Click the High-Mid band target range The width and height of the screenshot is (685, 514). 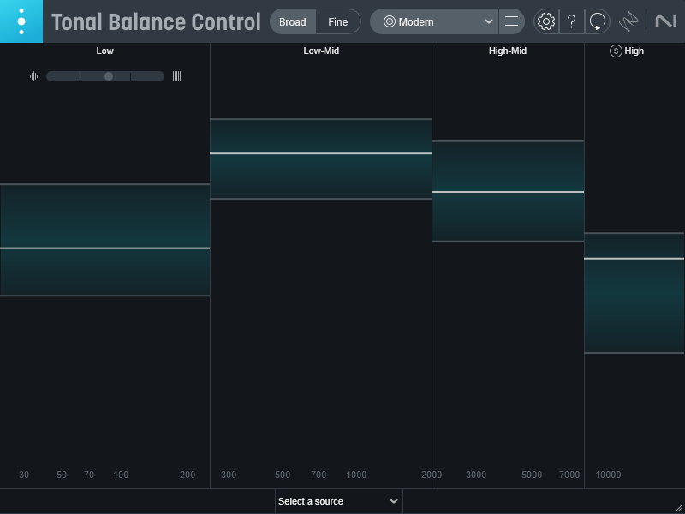point(508,191)
